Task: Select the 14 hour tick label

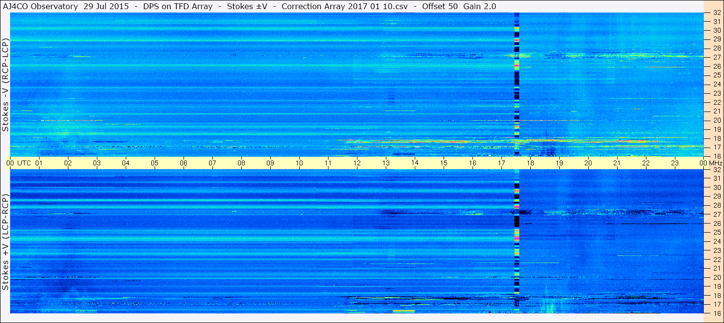Action: [x=415, y=163]
